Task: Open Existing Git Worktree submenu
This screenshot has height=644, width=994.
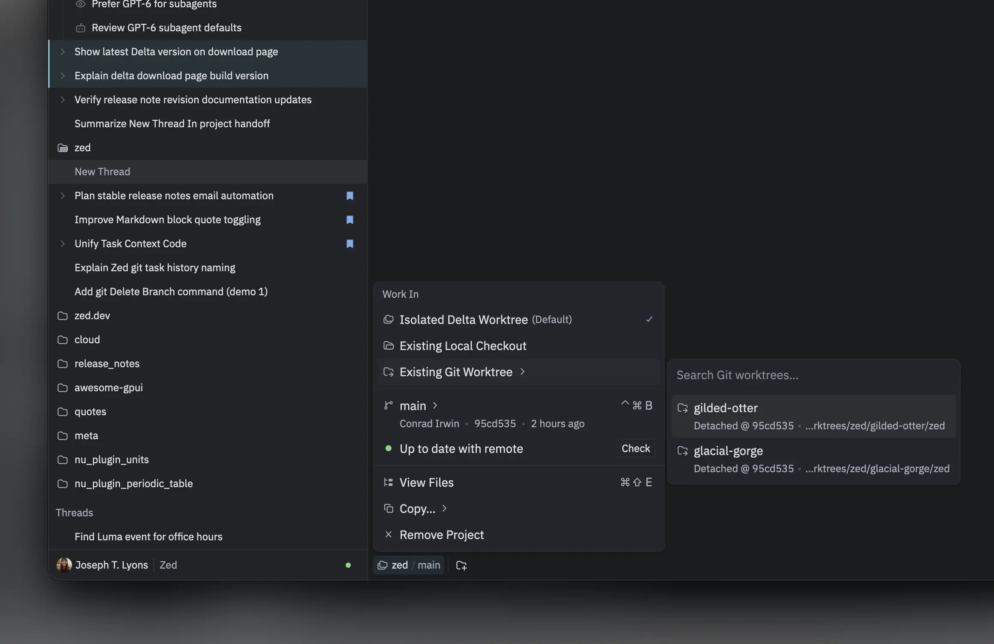Action: (x=518, y=372)
